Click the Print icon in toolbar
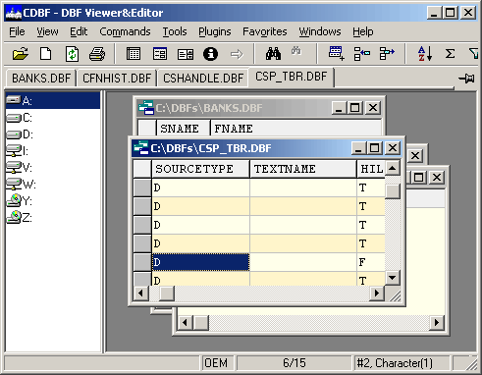Viewport: 482px width, 375px height. tap(97, 54)
